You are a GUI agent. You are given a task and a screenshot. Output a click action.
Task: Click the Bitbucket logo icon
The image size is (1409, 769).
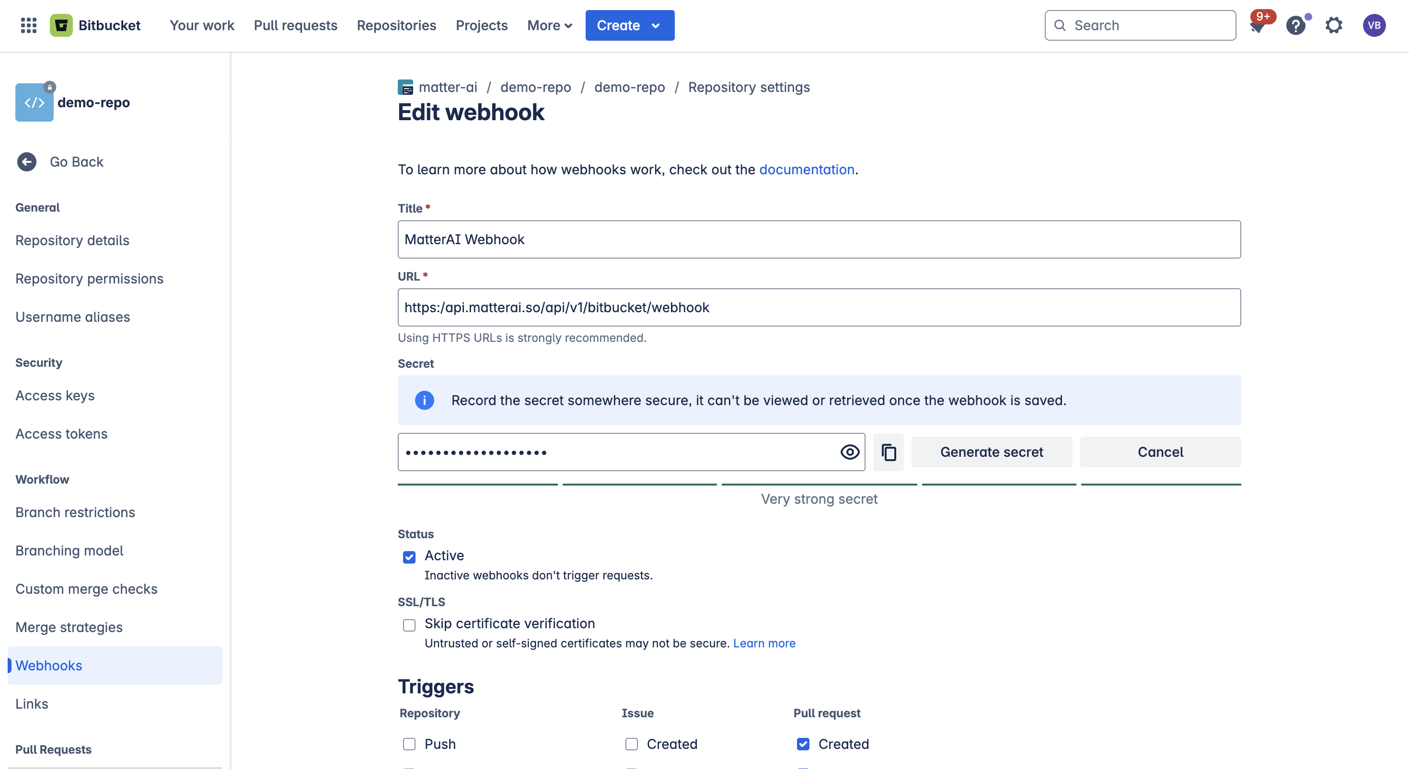61,25
